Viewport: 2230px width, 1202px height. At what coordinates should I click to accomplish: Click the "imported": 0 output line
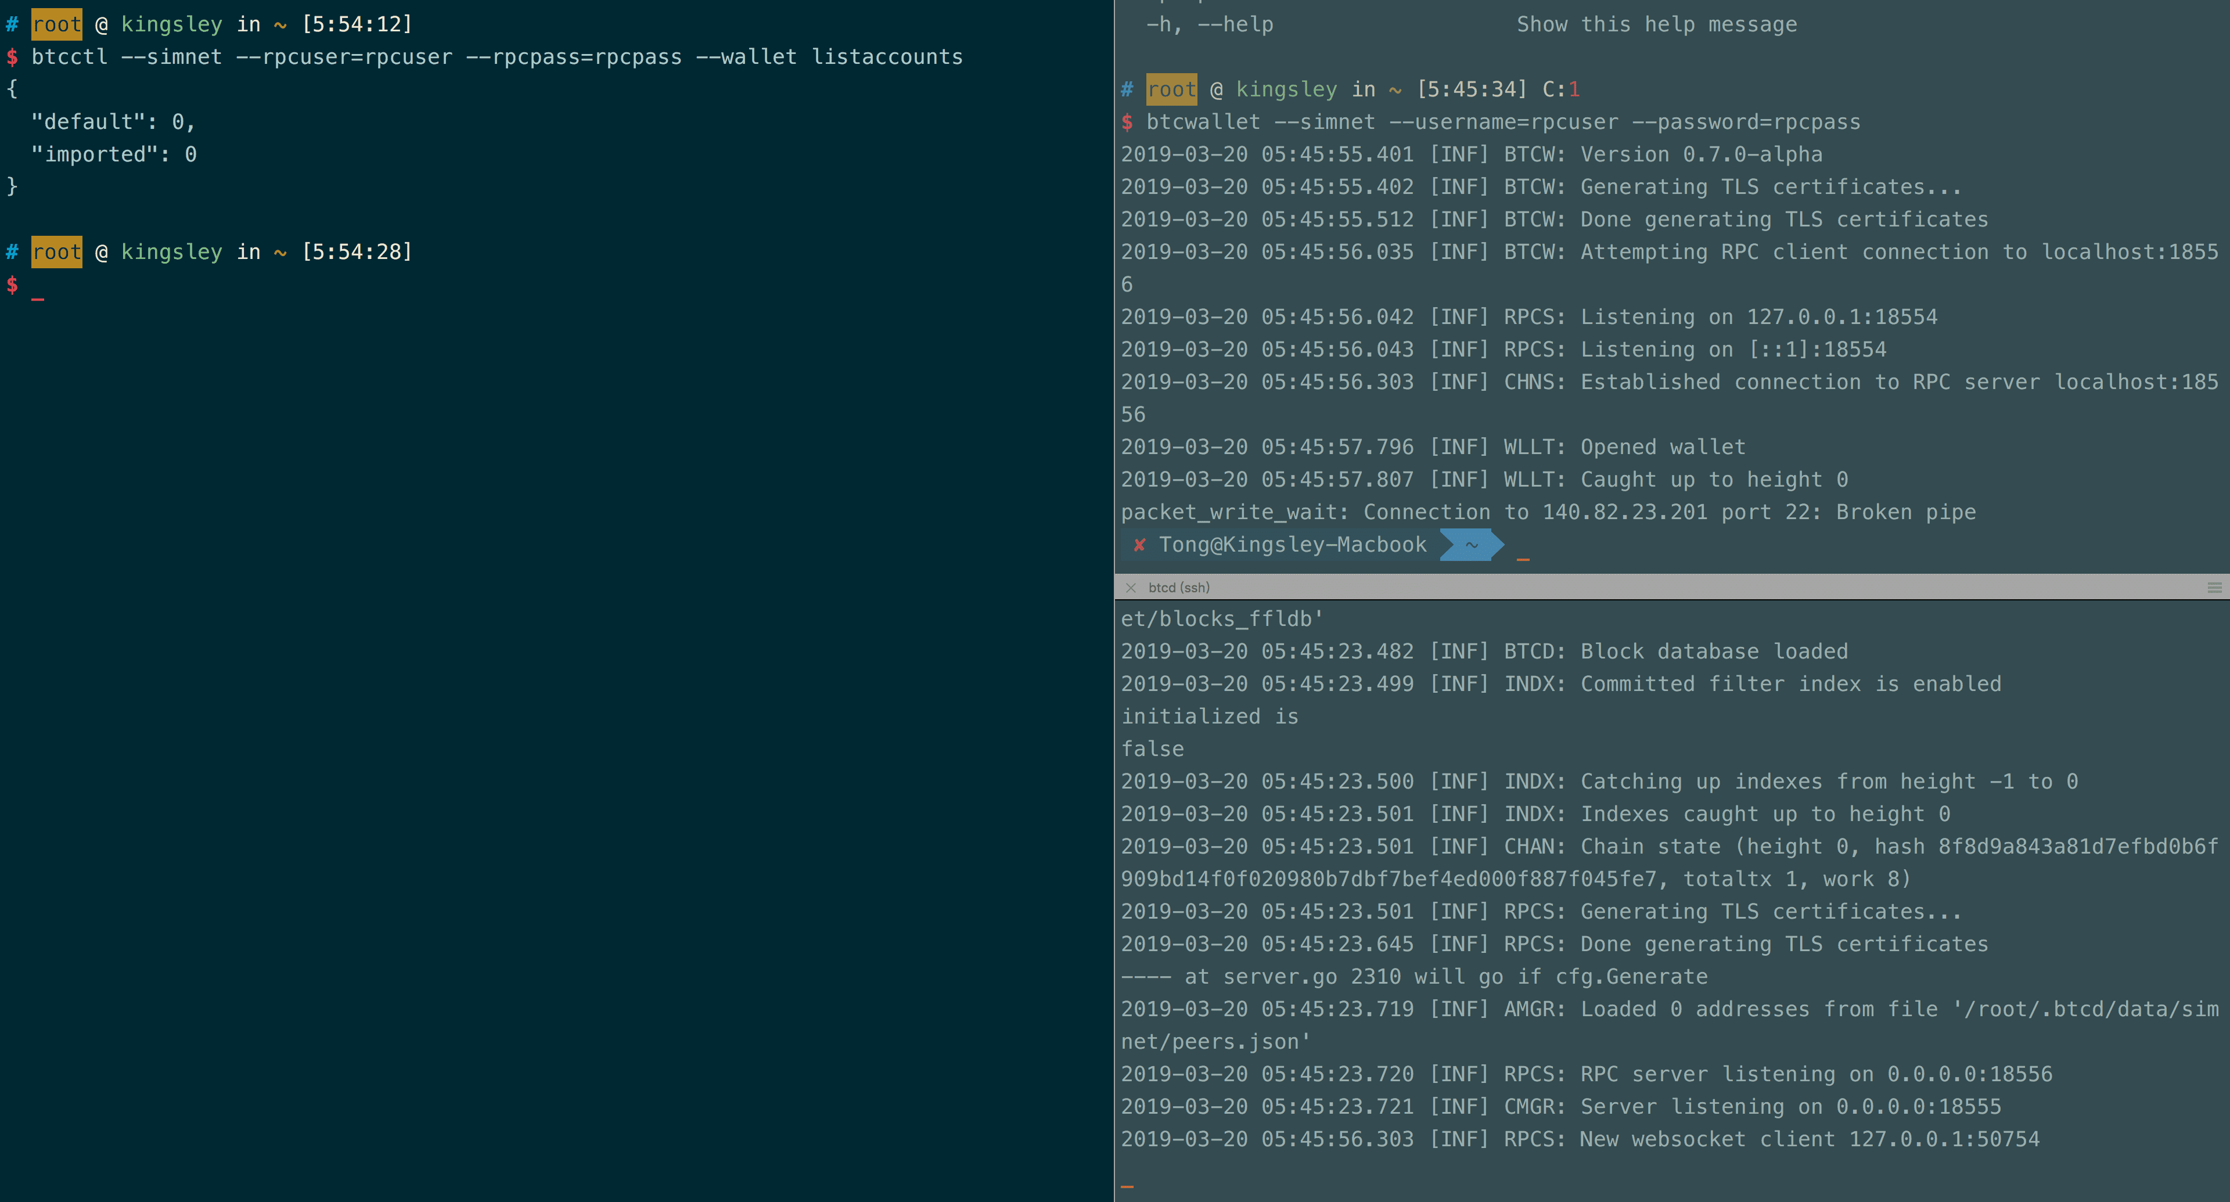[113, 155]
